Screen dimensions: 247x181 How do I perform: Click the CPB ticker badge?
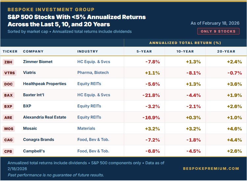click(x=8, y=151)
